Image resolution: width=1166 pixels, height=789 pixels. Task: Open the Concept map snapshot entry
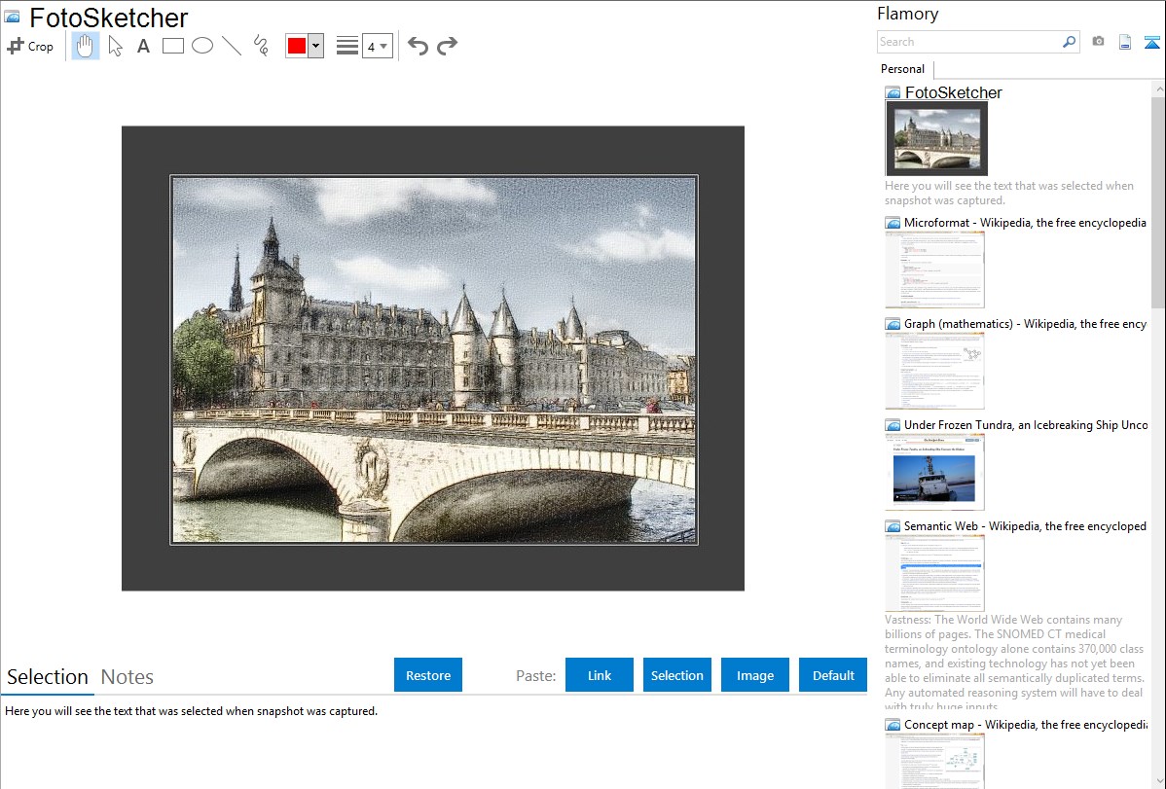click(1025, 724)
